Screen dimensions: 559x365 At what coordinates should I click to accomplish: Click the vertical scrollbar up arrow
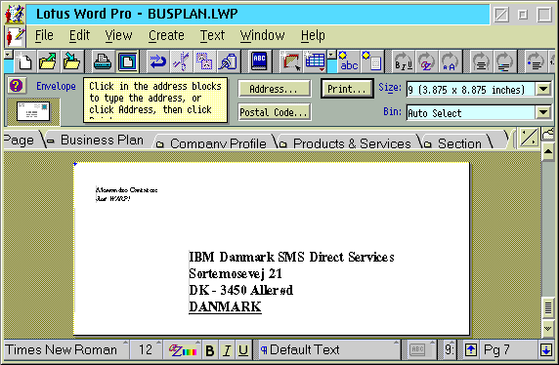point(548,152)
